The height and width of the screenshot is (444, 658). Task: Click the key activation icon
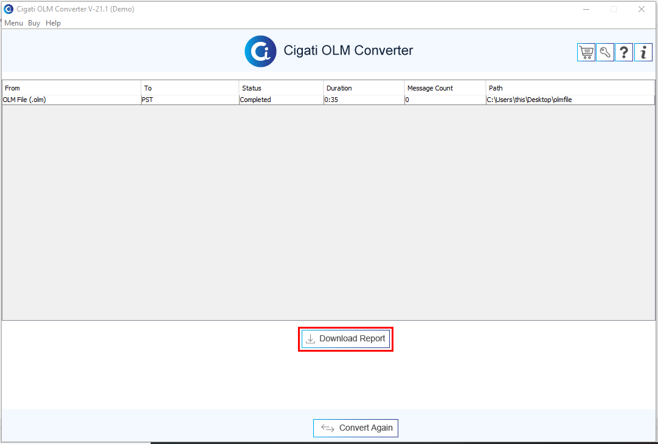pos(605,52)
